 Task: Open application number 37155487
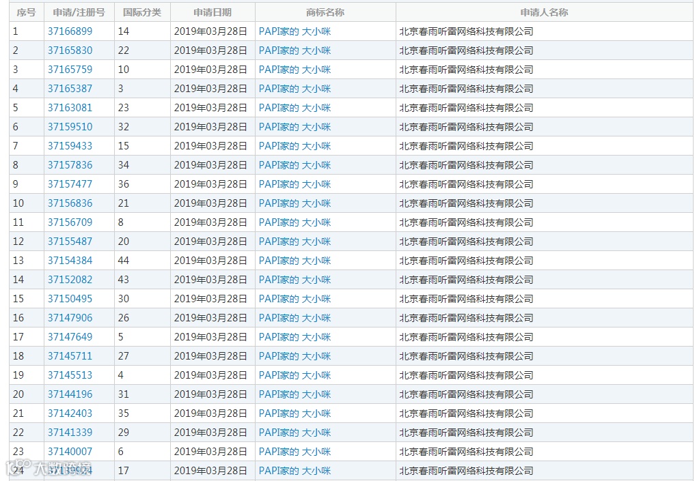pos(70,242)
